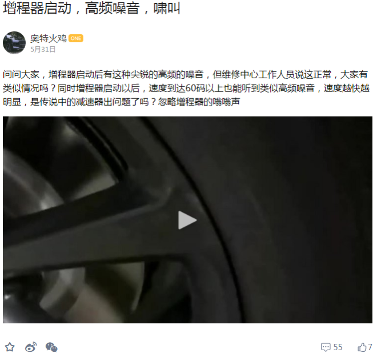
Task: Click 啸叫 at the end of the title
Action: click(167, 9)
